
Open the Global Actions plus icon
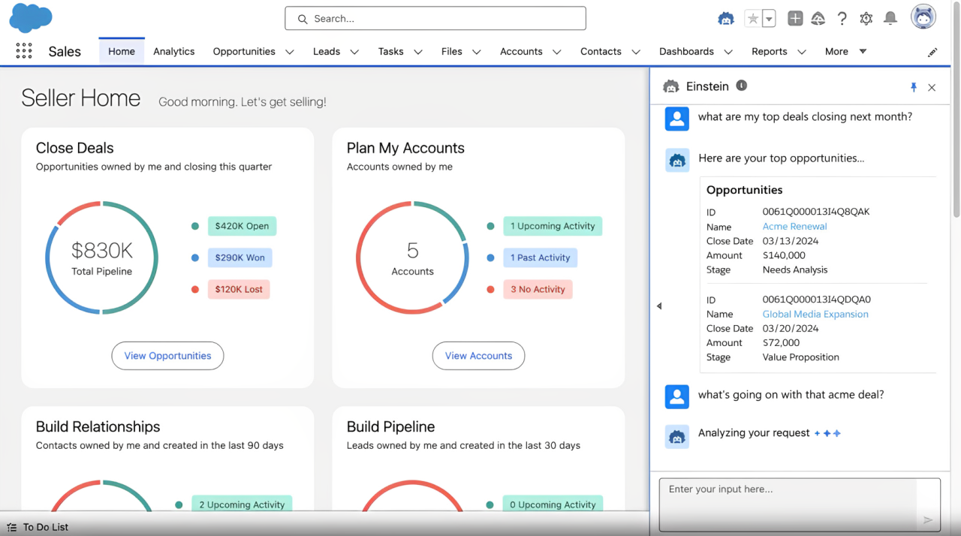coord(795,19)
